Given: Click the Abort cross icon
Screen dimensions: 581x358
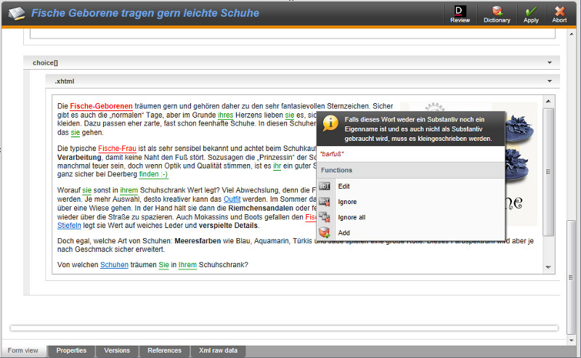Looking at the screenshot, I should click(559, 11).
